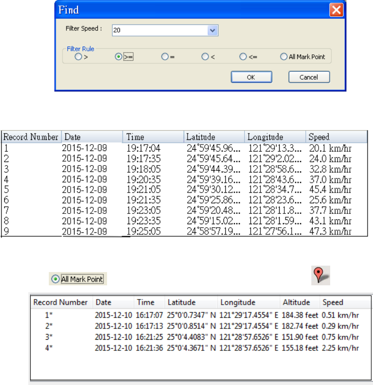Select the less-than-or-equal filter rule
The image size is (373, 385).
coord(248,57)
